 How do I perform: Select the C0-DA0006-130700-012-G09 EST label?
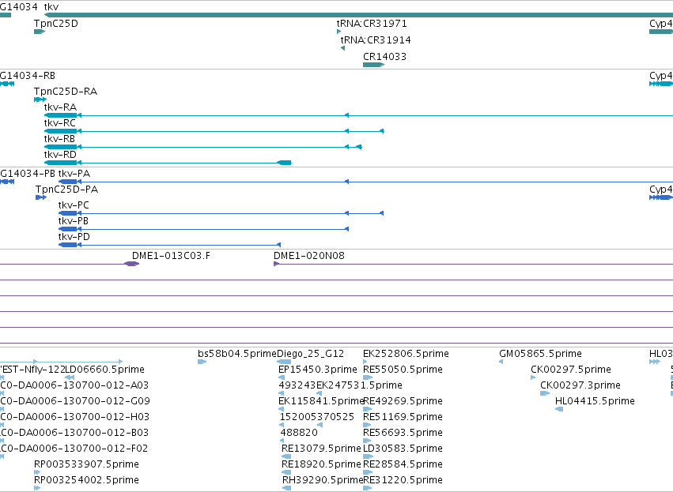[75, 401]
